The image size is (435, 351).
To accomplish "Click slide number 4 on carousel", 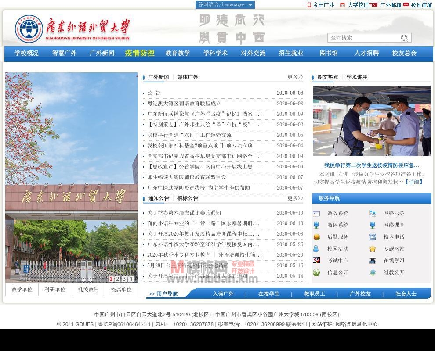I will pos(130,279).
